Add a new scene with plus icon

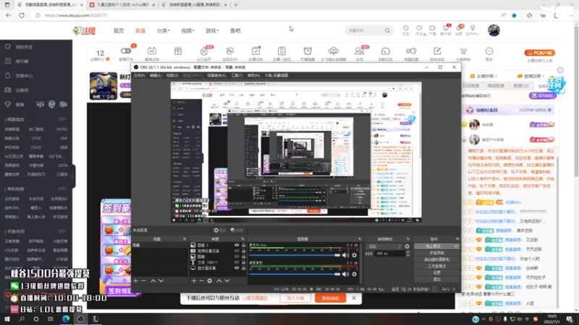[x=135, y=281]
